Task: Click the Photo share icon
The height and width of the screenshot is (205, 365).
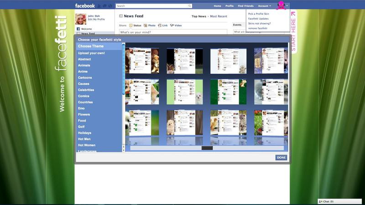Action: pyautogui.click(x=146, y=26)
